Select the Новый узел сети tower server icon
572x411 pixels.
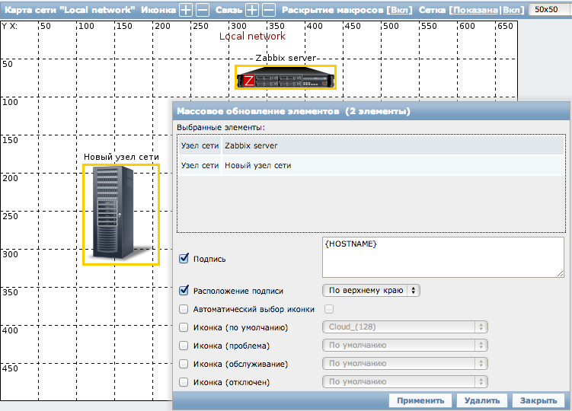pyautogui.click(x=121, y=215)
